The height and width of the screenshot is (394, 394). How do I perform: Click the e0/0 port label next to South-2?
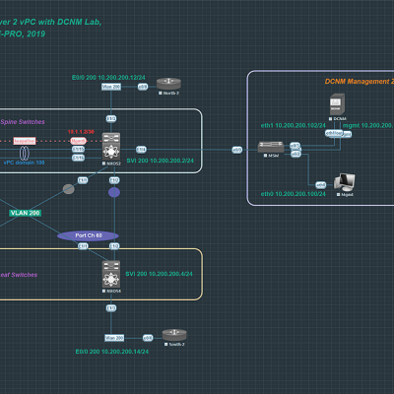[148, 338]
